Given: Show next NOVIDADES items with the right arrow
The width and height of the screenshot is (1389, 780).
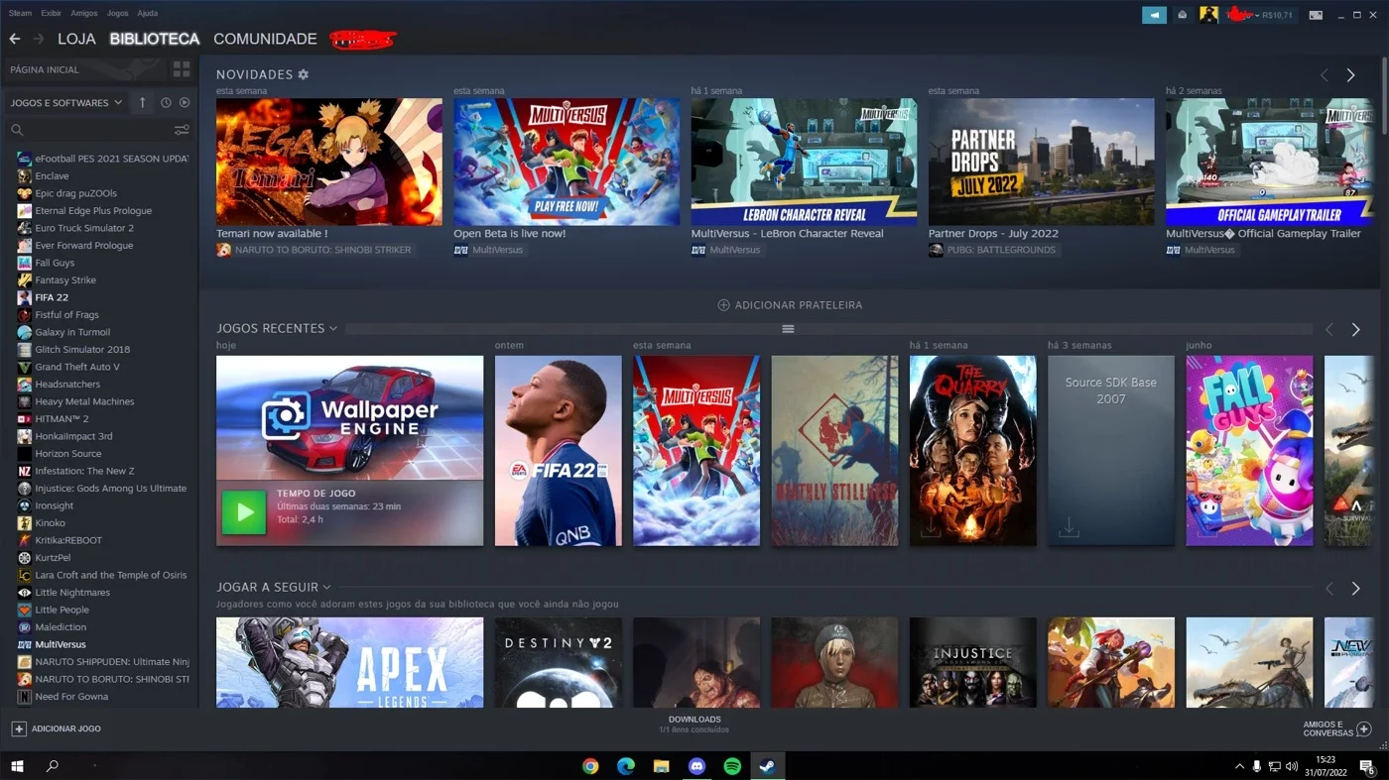Looking at the screenshot, I should click(1350, 75).
